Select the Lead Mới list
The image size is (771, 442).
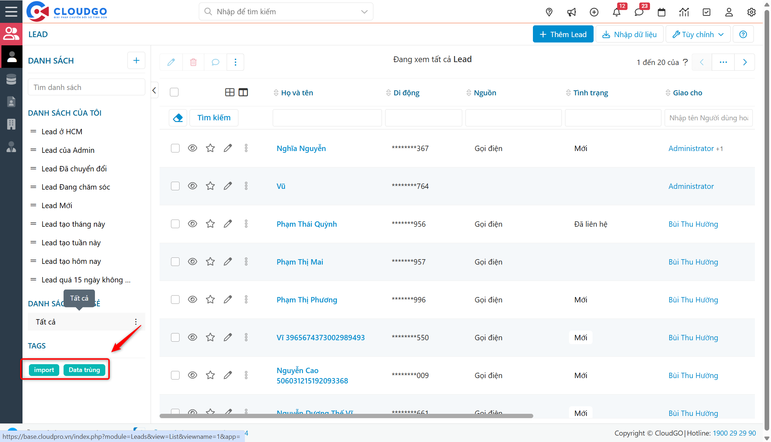[57, 205]
